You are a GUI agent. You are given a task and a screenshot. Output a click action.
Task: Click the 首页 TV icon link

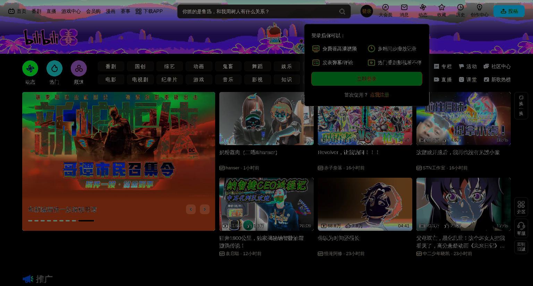(x=17, y=11)
